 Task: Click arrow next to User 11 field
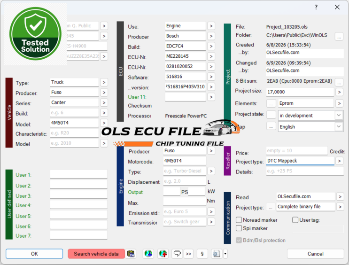[211, 97]
